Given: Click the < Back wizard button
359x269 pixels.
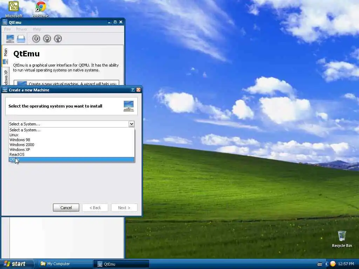Looking at the screenshot, I should point(95,208).
